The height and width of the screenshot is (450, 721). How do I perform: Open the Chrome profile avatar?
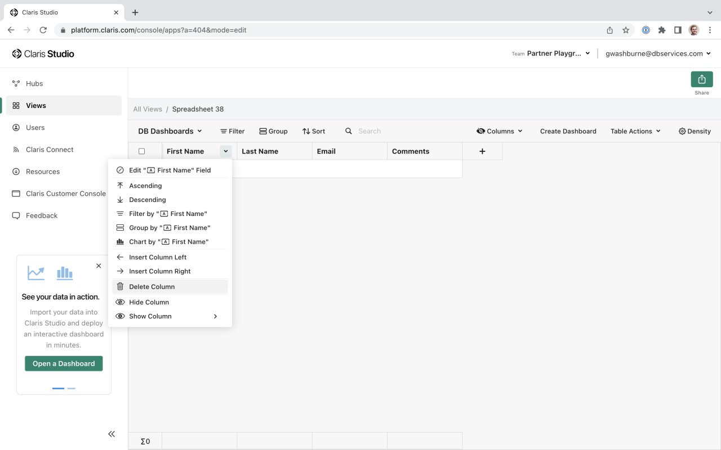[694, 30]
